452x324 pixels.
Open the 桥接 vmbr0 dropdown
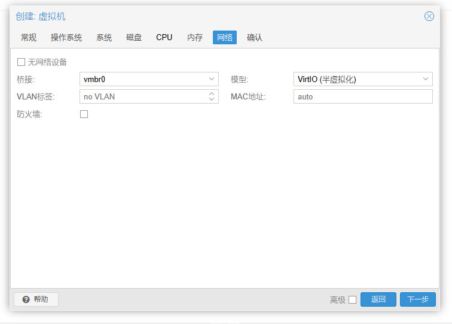212,79
